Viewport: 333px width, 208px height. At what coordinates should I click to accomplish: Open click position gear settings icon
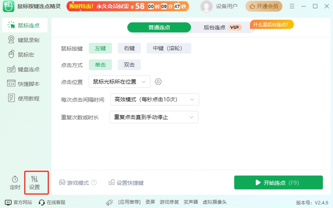[x=158, y=82]
